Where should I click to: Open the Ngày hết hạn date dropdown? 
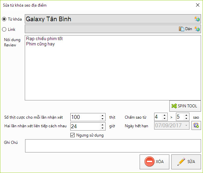[186, 125]
